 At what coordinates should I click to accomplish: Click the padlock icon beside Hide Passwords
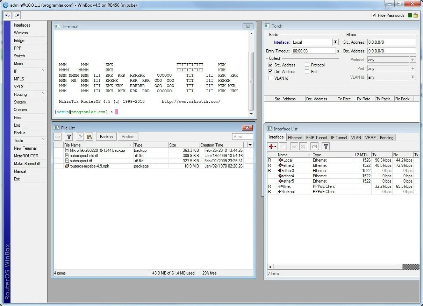(x=416, y=15)
